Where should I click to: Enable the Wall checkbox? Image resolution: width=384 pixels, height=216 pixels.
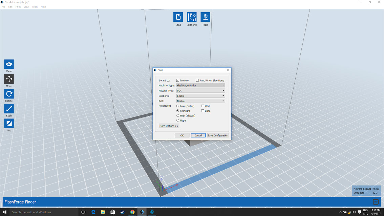pos(203,106)
